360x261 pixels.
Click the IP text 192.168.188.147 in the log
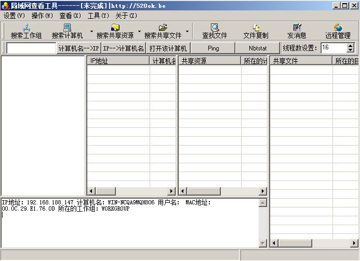pyautogui.click(x=50, y=202)
